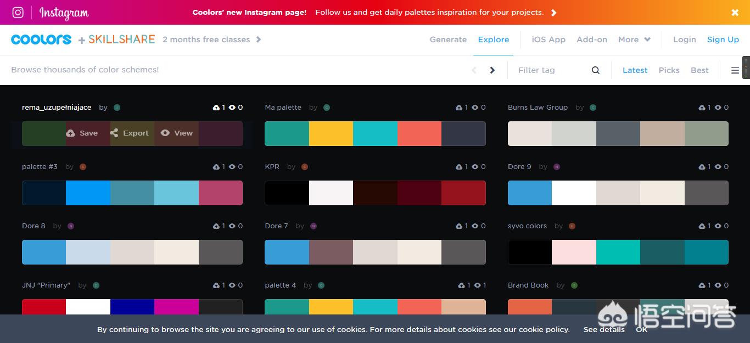Go to the previous page arrow
The image size is (750, 343).
click(x=474, y=70)
